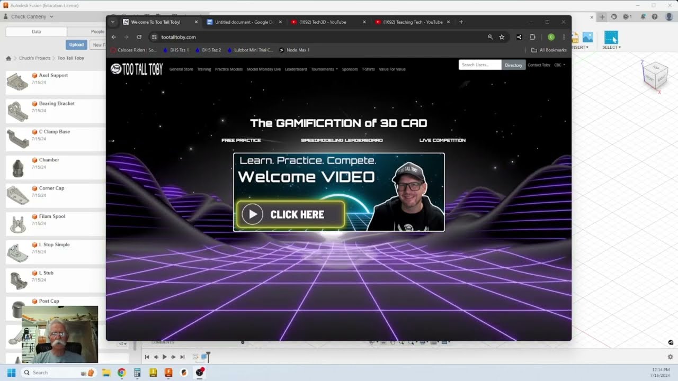Open Fusion notifications bell icon

643,17
